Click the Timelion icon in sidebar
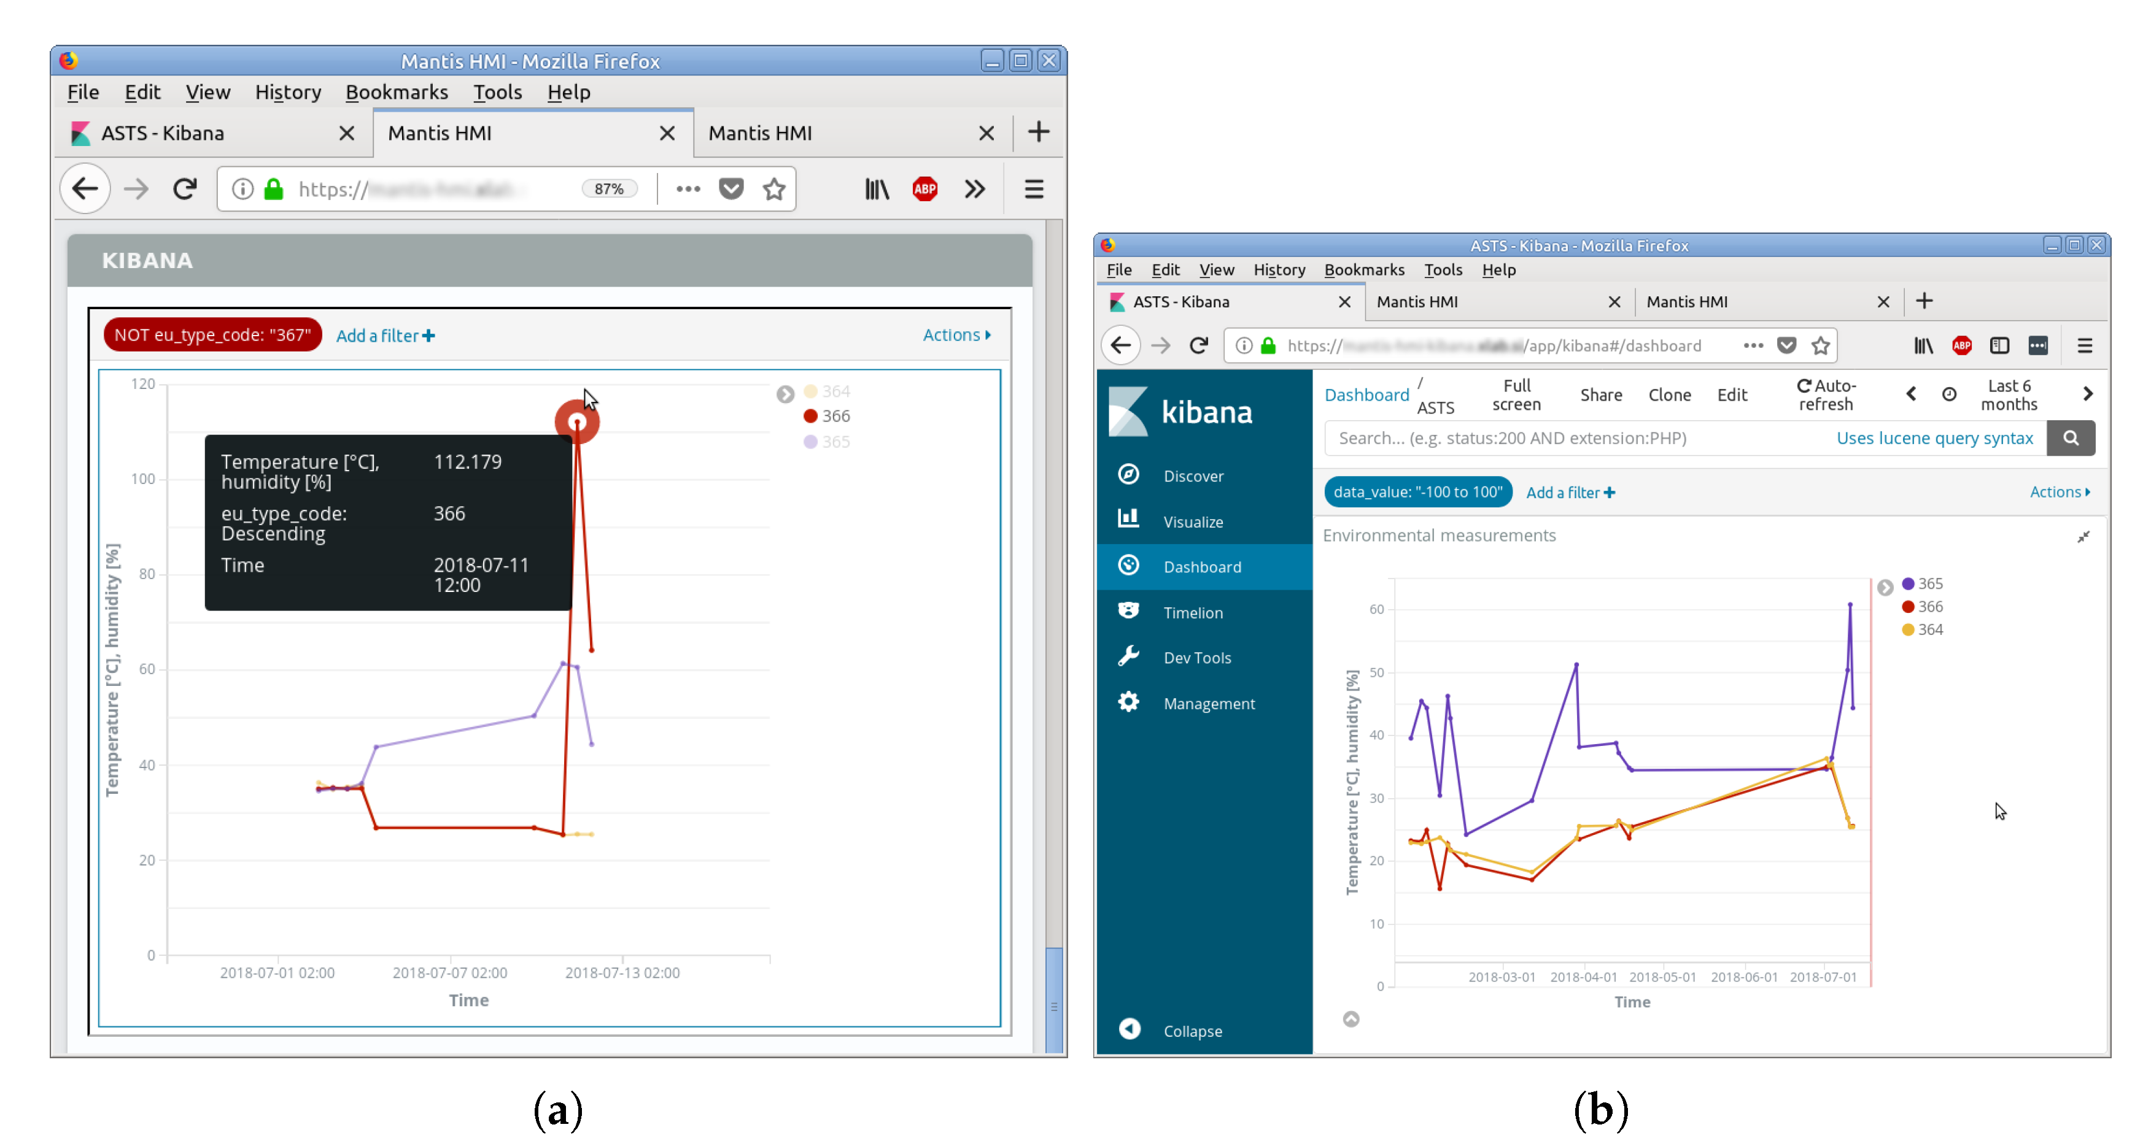2143x1138 pixels. pos(1128,611)
